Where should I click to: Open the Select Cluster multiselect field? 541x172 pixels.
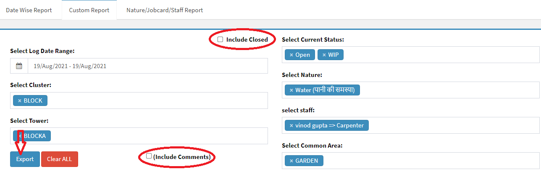pos(155,101)
